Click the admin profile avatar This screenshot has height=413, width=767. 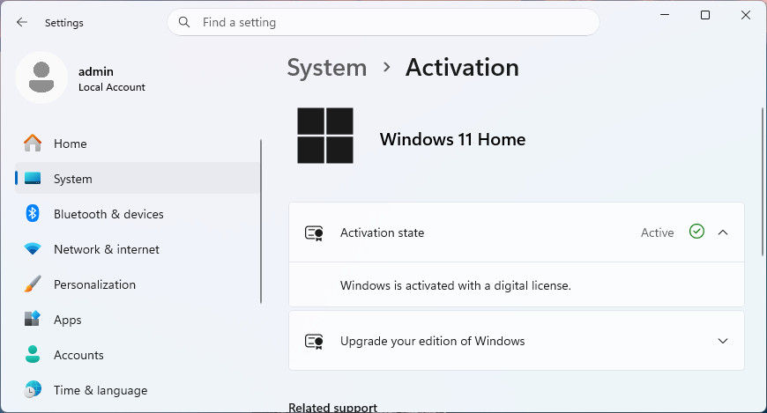(x=41, y=77)
